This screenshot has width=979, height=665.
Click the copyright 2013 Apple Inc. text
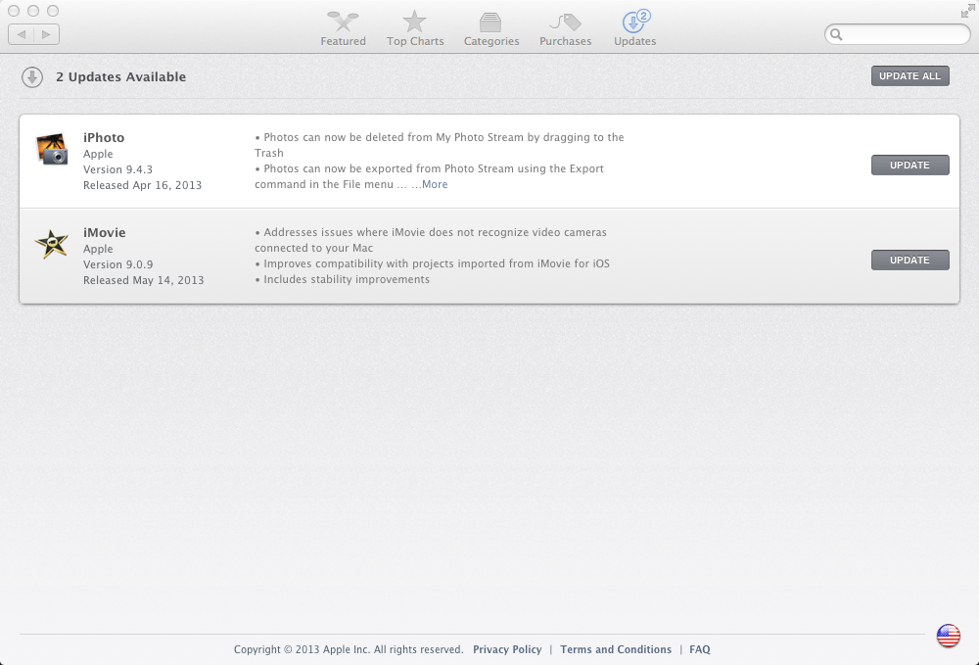point(349,649)
